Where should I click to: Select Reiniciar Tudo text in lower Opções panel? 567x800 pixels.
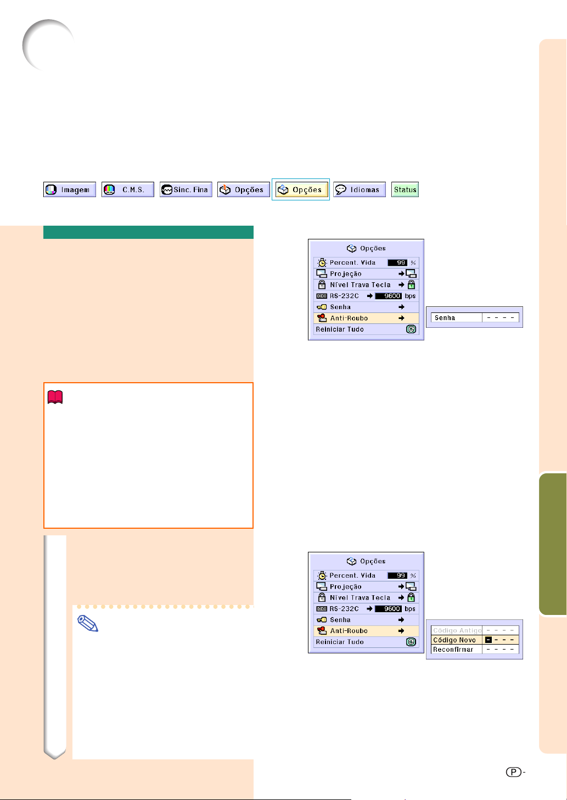[340, 642]
